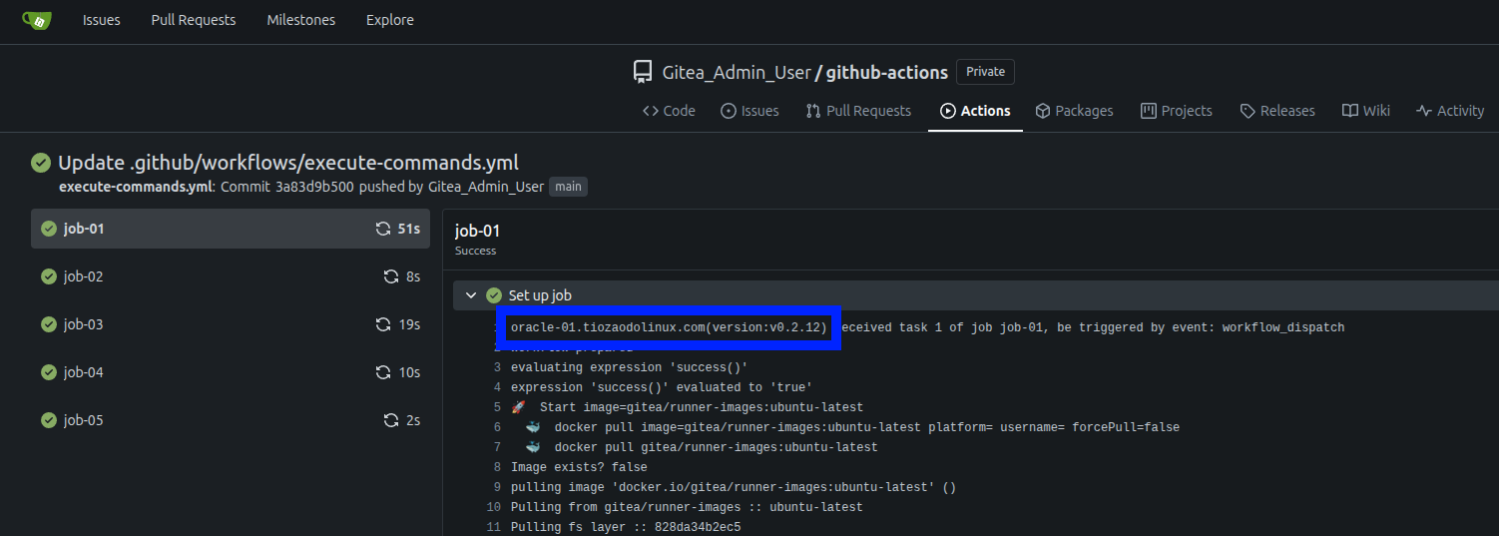Click the Success status text under job-01

(475, 251)
